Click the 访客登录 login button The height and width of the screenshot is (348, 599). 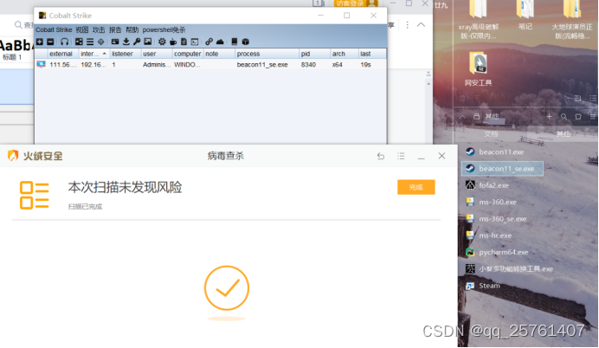(356, 3)
